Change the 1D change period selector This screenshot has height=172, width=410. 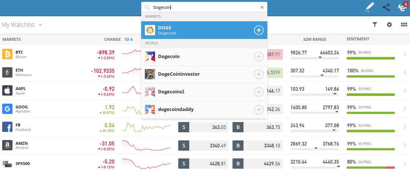pos(128,40)
